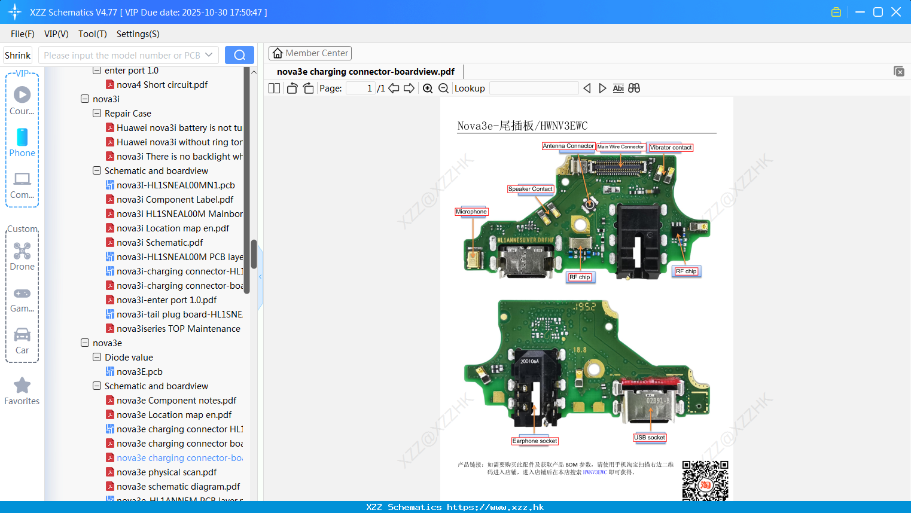Open the Drone category
This screenshot has height=513, width=911.
point(22,256)
